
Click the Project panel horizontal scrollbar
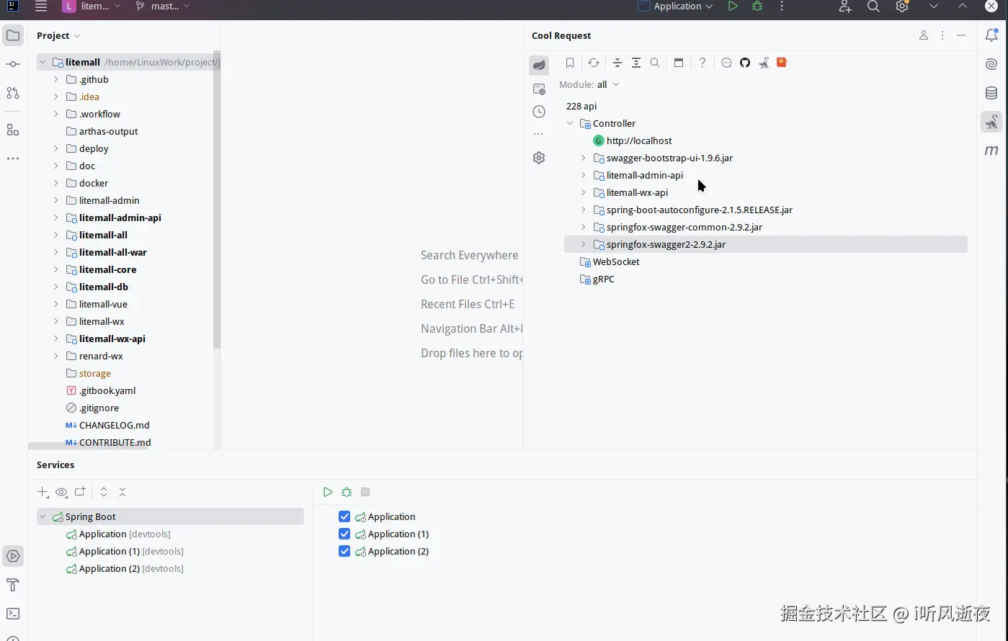click(88, 446)
